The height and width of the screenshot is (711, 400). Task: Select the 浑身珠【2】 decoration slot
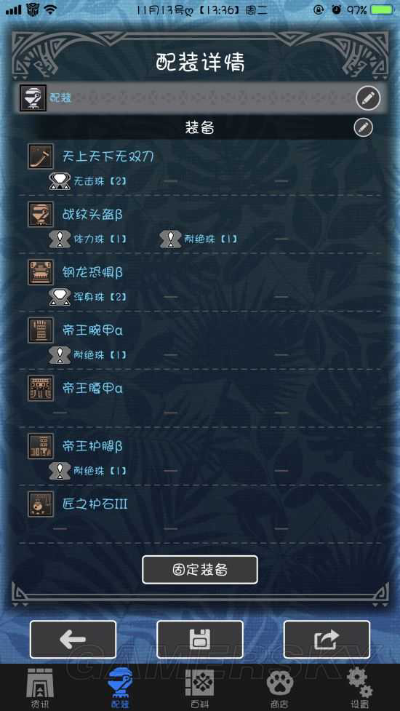tap(88, 297)
